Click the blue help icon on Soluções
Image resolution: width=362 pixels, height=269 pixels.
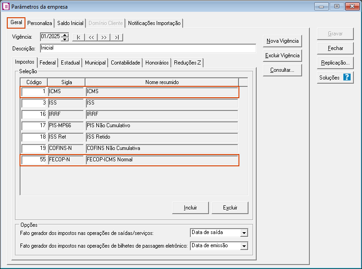[x=347, y=77]
